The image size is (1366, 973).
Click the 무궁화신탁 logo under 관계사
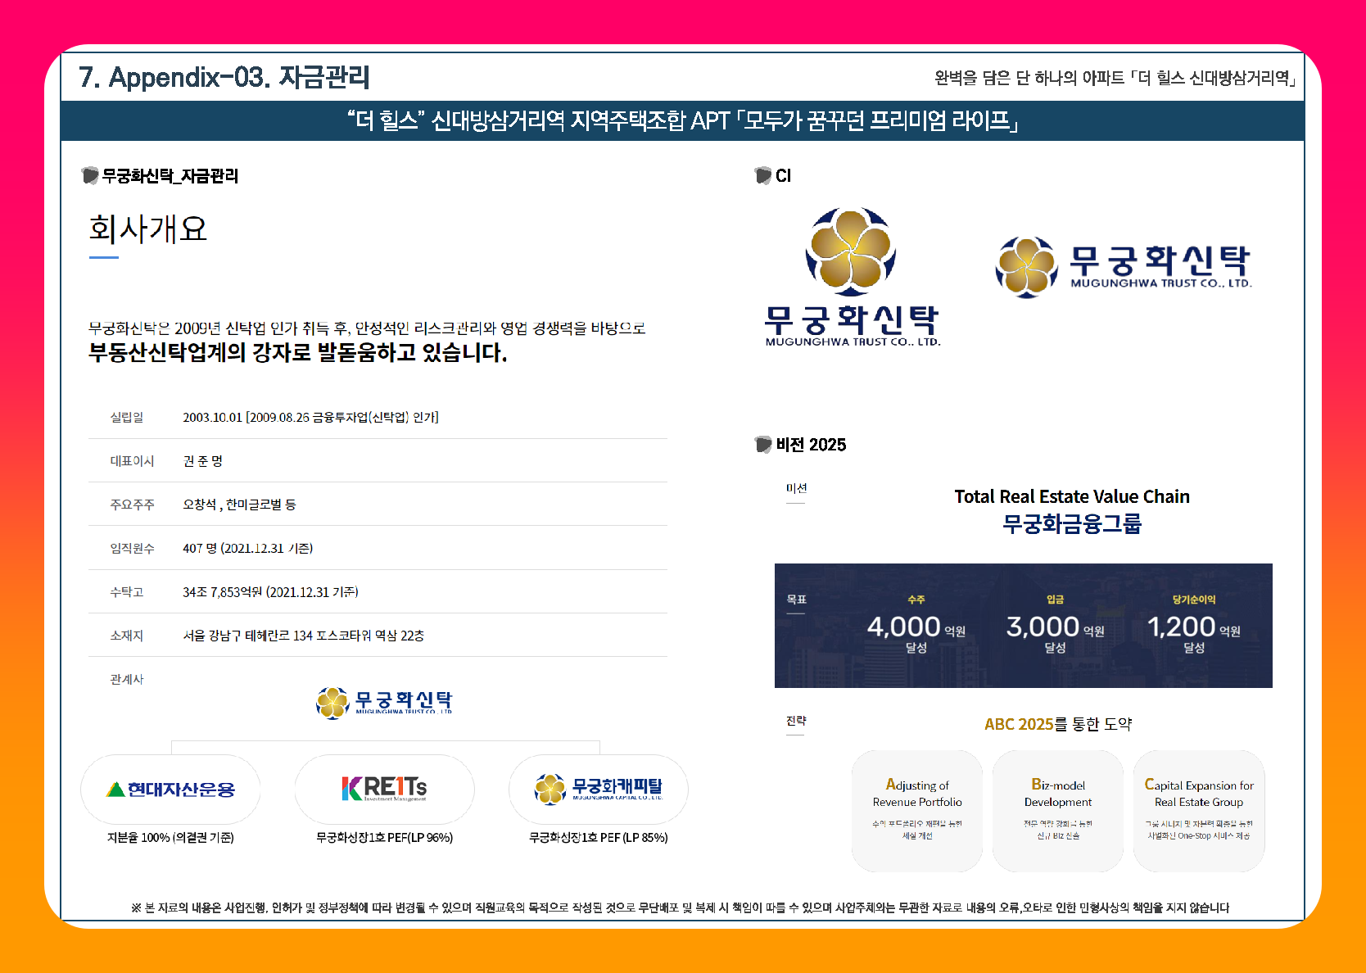(x=384, y=702)
